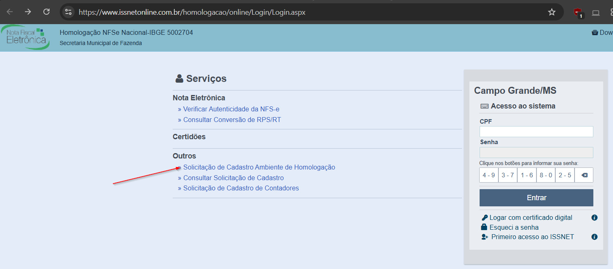Click the 1 - 6 keypad button
This screenshot has height=269, width=613.
(x=527, y=175)
